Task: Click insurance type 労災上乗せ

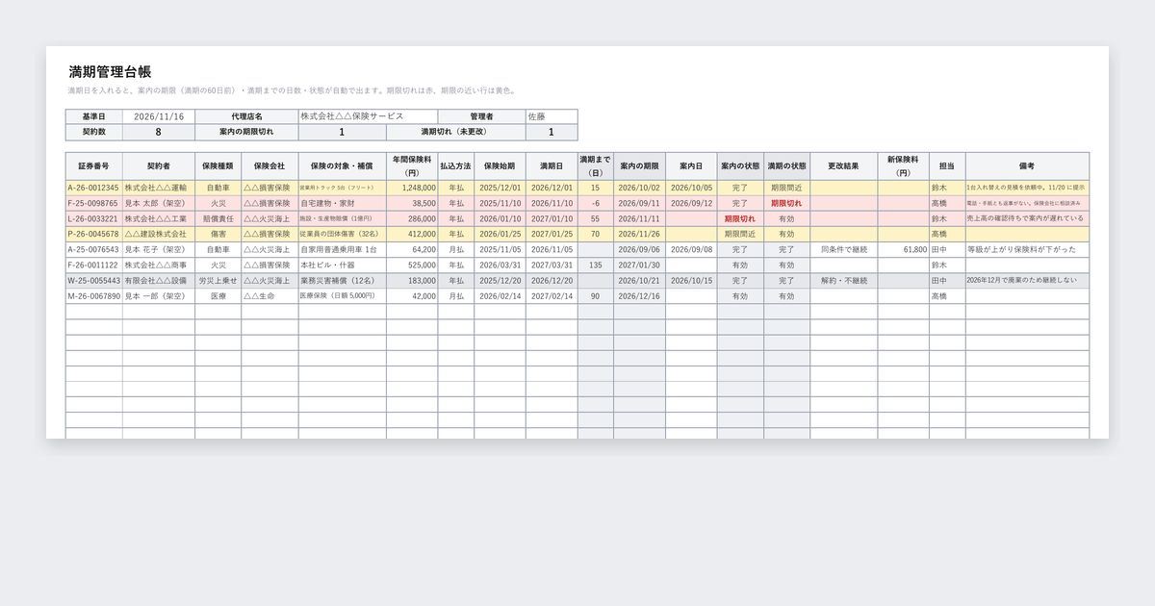Action: click(218, 281)
